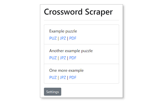Click the "One more example" title

tap(66, 70)
